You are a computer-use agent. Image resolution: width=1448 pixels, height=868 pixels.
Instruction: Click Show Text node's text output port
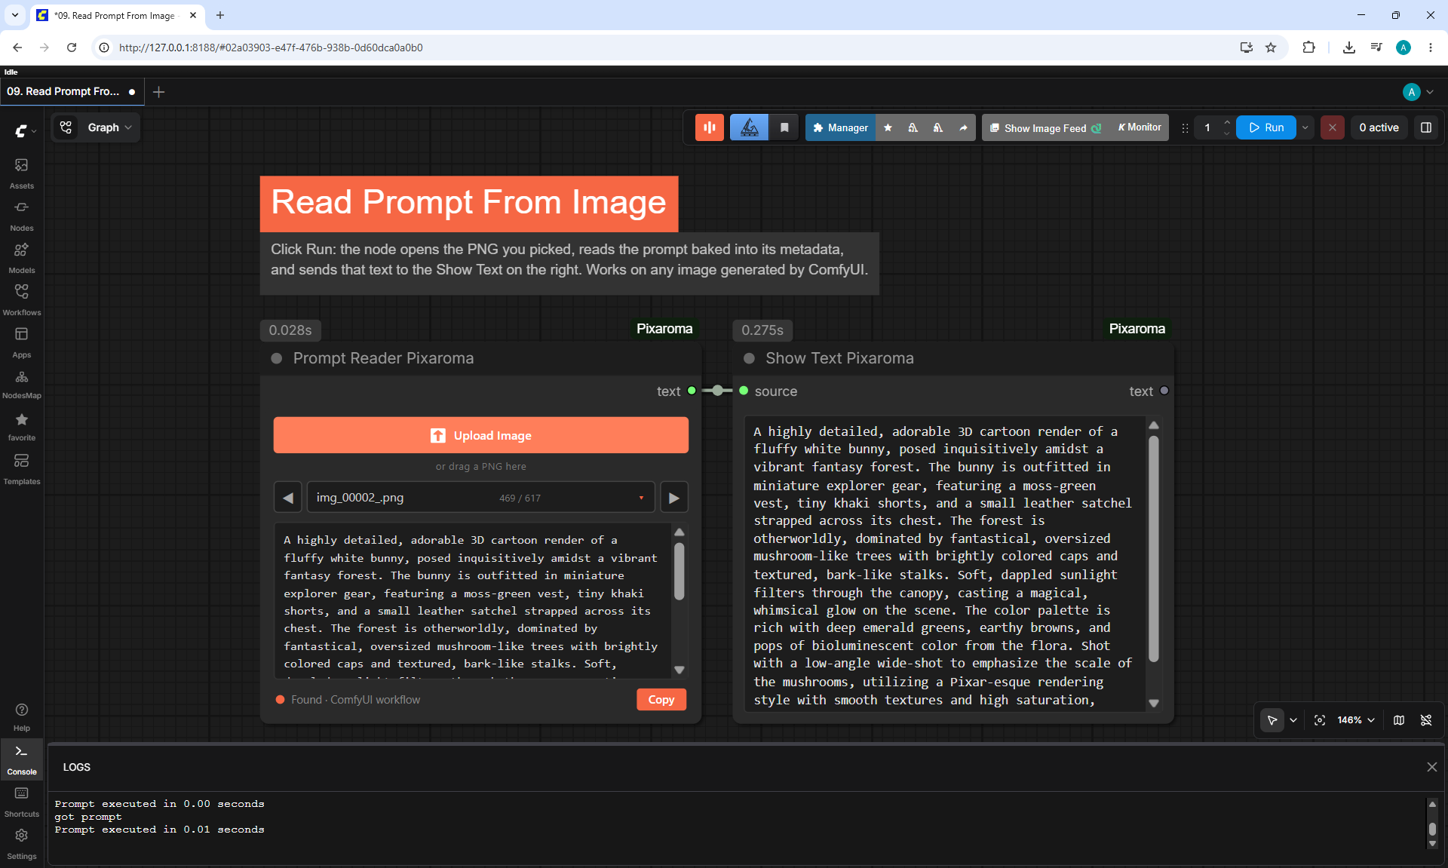click(1164, 391)
